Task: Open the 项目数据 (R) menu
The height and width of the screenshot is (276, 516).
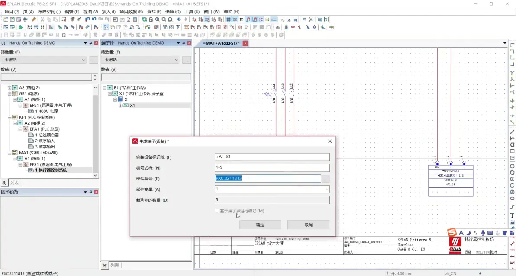Action: (x=131, y=12)
